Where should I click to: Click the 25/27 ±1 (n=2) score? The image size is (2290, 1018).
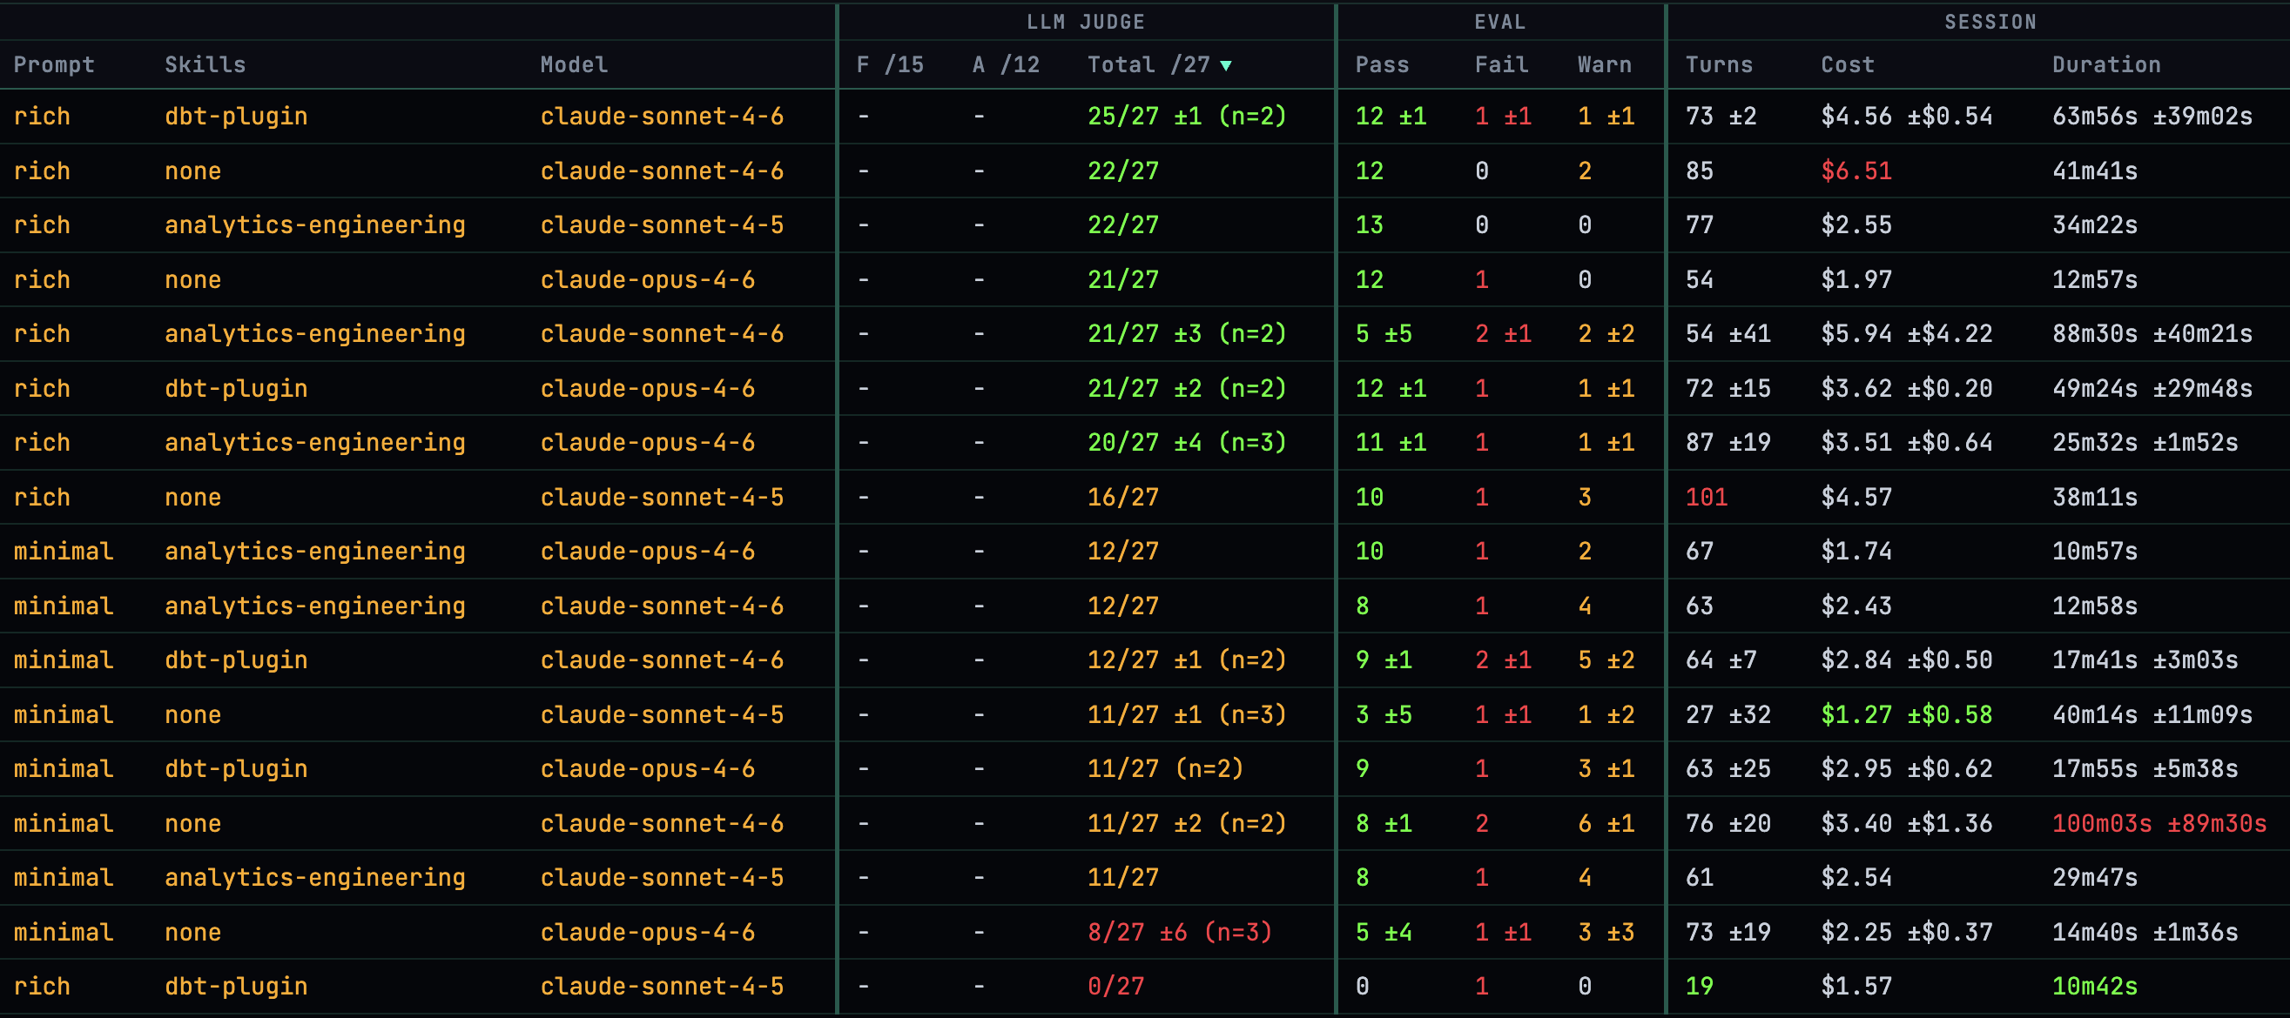1186,117
